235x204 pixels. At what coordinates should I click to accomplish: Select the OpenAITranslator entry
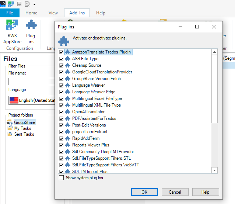coord(88,112)
